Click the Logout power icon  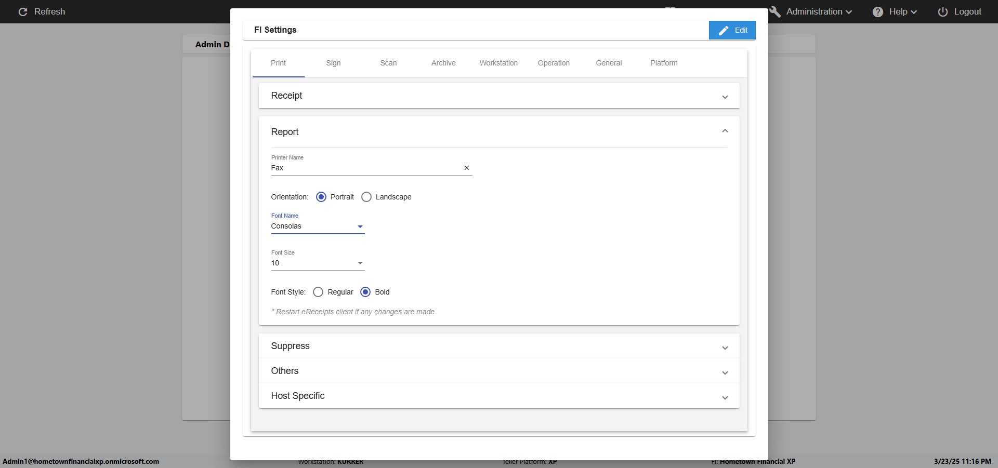pyautogui.click(x=942, y=12)
